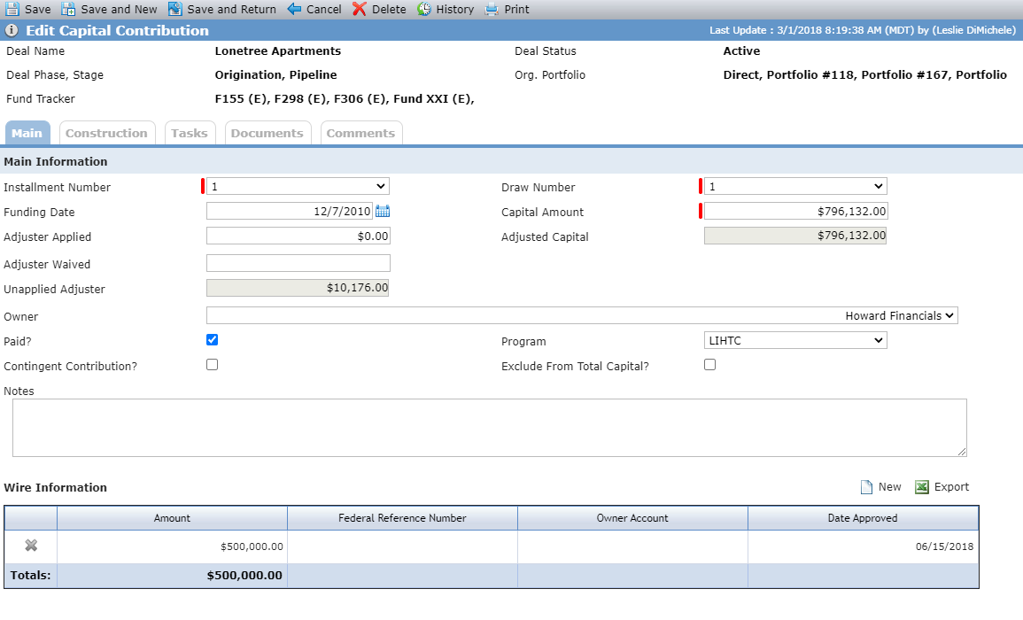The width and height of the screenshot is (1023, 620).
Task: Click the Save and New label
Action: click(x=120, y=9)
